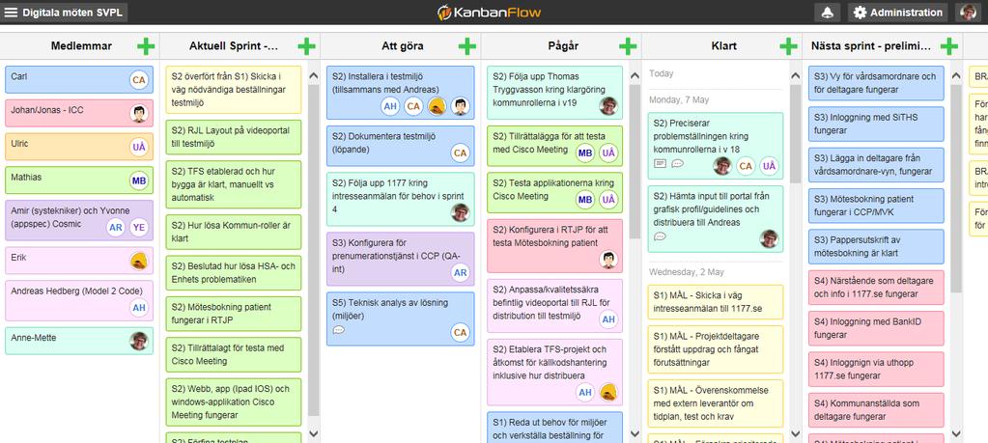The height and width of the screenshot is (443, 988).
Task: Click the MB avatar on the Tillrättalägga för att testa card
Action: click(584, 152)
